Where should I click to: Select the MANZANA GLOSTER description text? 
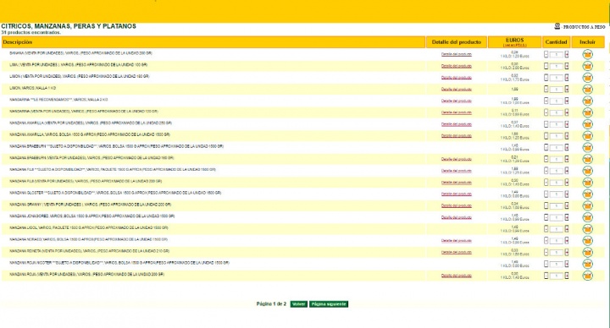coord(115,193)
